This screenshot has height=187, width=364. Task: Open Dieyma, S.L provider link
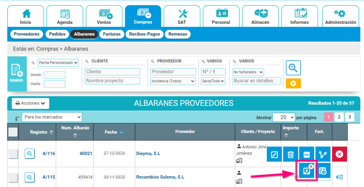(x=148, y=154)
